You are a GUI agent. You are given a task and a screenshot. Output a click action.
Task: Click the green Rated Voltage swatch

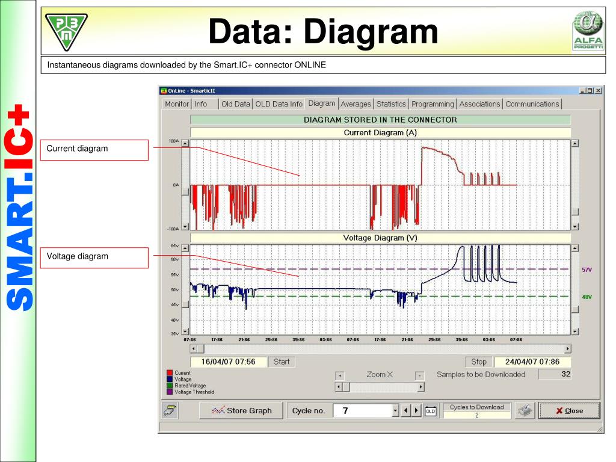[170, 386]
